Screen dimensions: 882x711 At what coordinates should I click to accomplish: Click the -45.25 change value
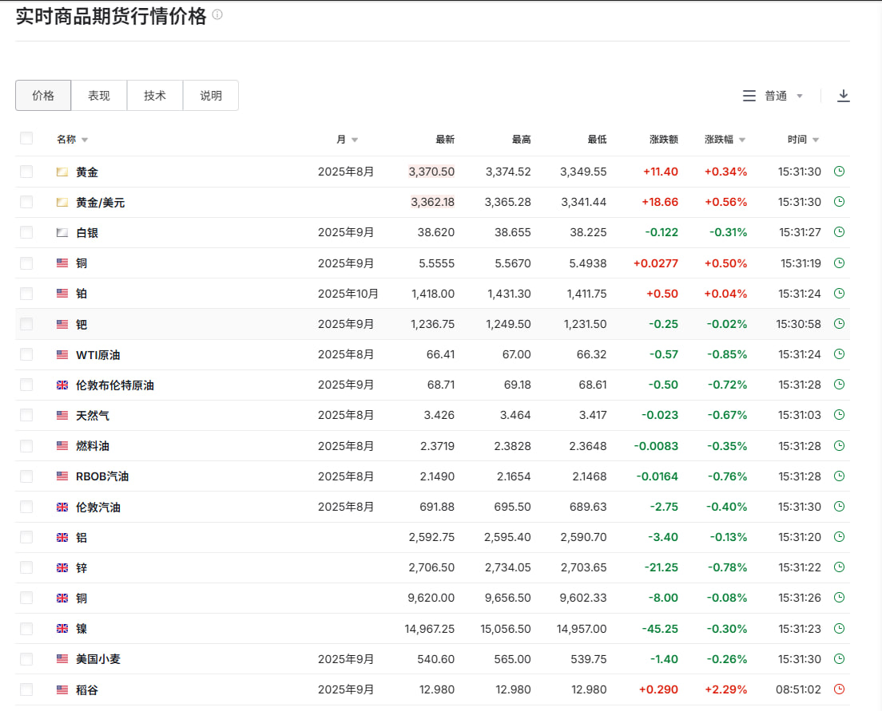coord(660,628)
